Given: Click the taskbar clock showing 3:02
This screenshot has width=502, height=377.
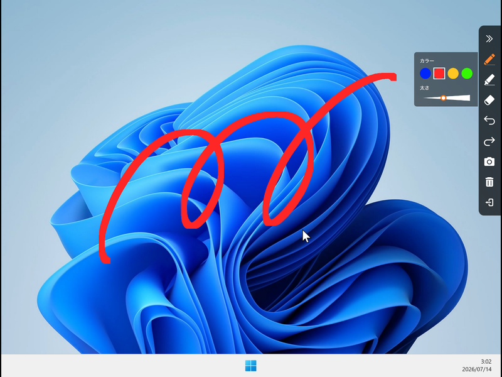Looking at the screenshot, I should pyautogui.click(x=486, y=362).
